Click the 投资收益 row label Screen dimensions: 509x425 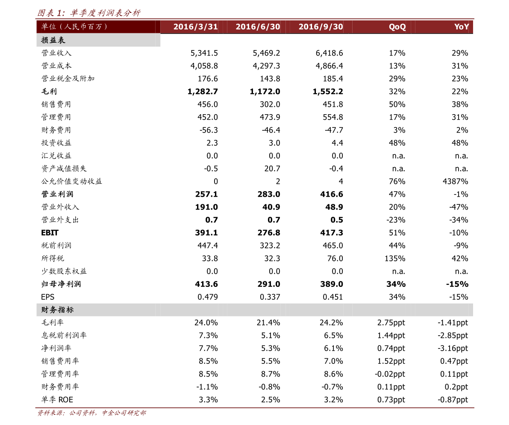tap(56, 143)
